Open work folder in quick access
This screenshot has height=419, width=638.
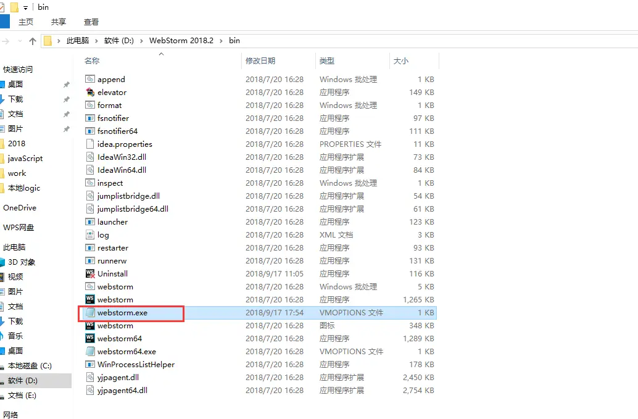click(17, 173)
